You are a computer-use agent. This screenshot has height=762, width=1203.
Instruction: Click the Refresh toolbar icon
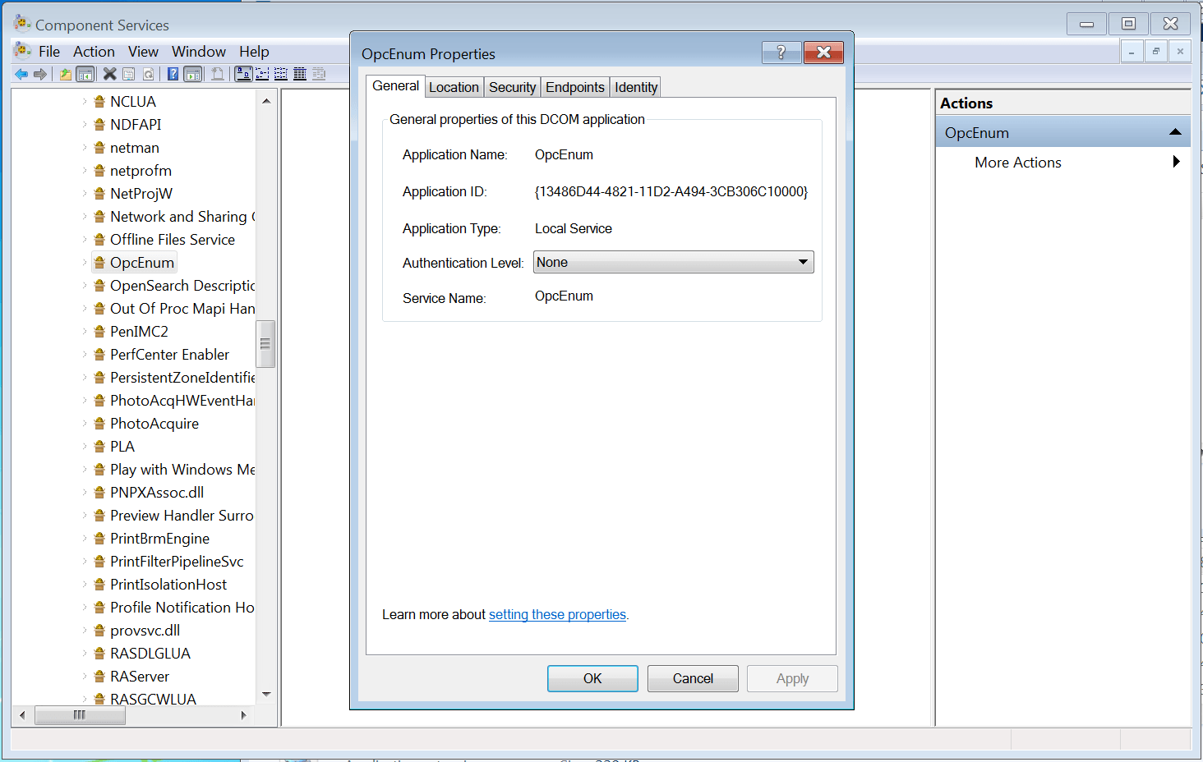(149, 75)
